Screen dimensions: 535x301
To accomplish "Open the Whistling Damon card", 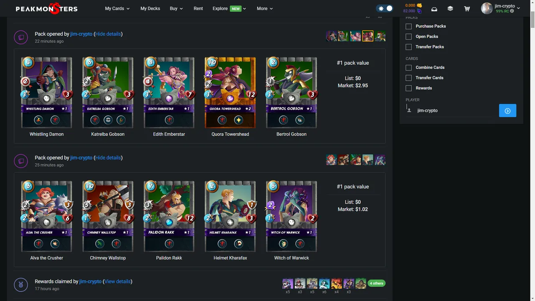I will [x=46, y=92].
